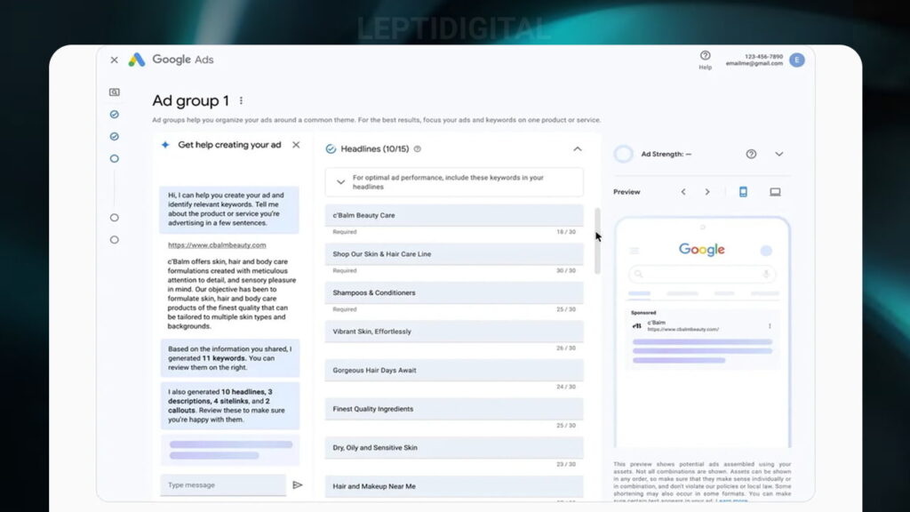Click the Google logo in phone preview

702,250
